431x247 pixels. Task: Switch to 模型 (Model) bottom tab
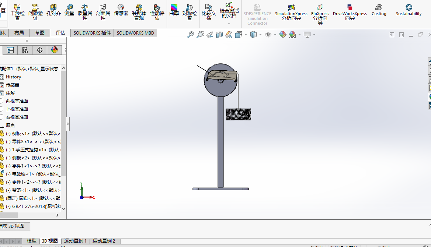pyautogui.click(x=32, y=241)
